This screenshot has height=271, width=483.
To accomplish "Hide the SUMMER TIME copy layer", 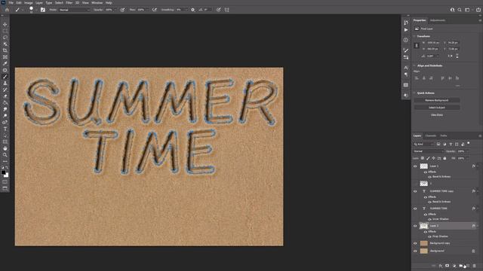I will click(x=415, y=191).
